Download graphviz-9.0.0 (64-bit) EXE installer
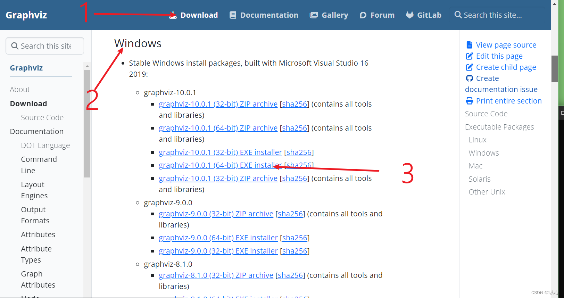The image size is (564, 298). 218,238
